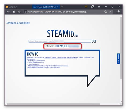Click the SteamID link in HOW TO text
Viewport: 127px width, 110px height.
(x=47, y=57)
